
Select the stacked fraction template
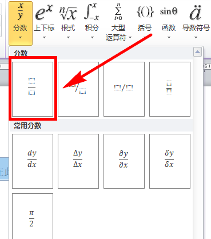(33, 89)
